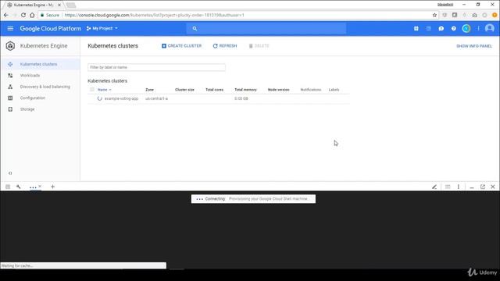
Task: Click the Zone column header
Action: [x=149, y=90]
